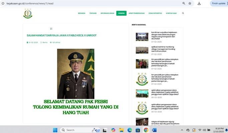This screenshot has height=133, width=228.
Task: Click the BERITA NASIONAL sidebar heading
Action: tap(139, 25)
